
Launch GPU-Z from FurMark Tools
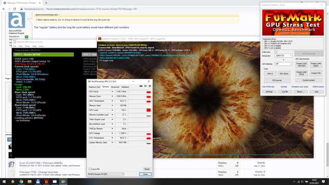(270, 73)
